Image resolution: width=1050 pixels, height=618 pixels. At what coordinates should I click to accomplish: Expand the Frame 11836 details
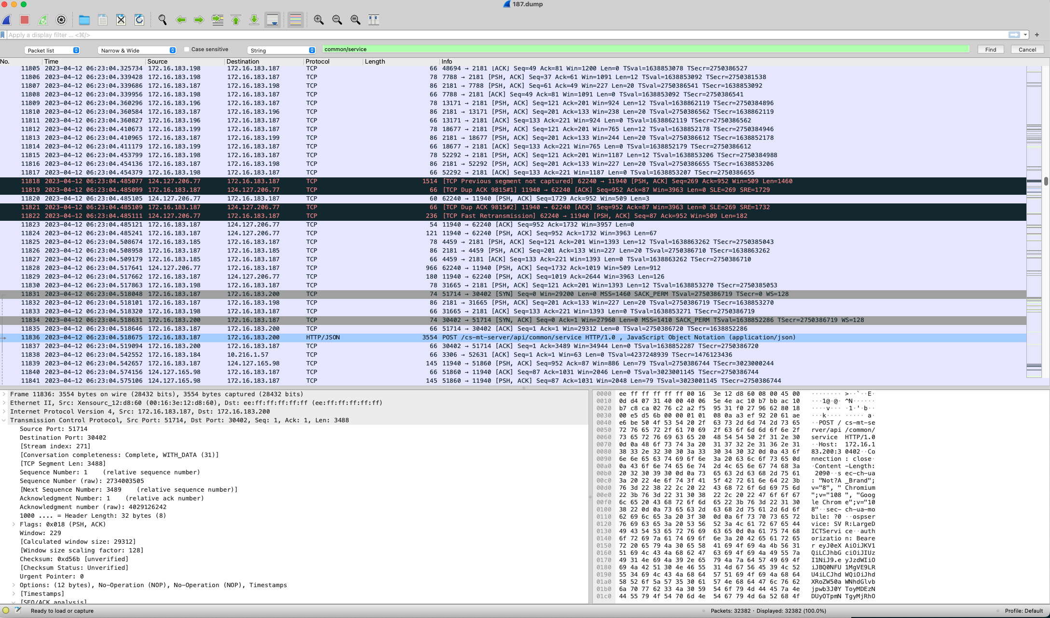pyautogui.click(x=5, y=394)
